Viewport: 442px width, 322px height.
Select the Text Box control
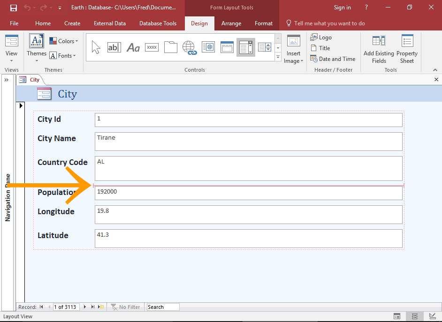click(x=114, y=47)
